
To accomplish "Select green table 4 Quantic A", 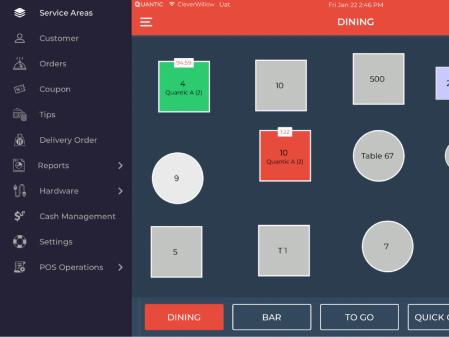I will click(x=184, y=87).
